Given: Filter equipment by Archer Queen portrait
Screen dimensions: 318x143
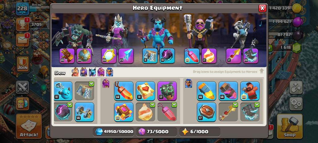Looking at the screenshot, I should [84, 72].
